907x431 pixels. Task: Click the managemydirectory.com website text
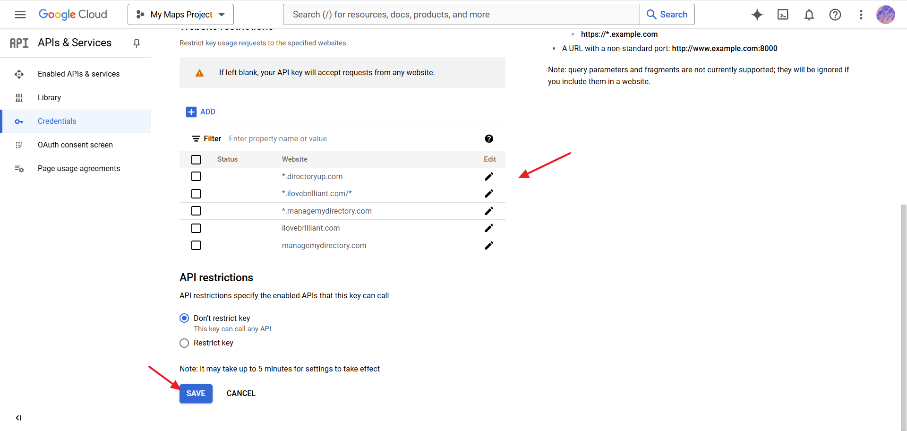point(324,245)
